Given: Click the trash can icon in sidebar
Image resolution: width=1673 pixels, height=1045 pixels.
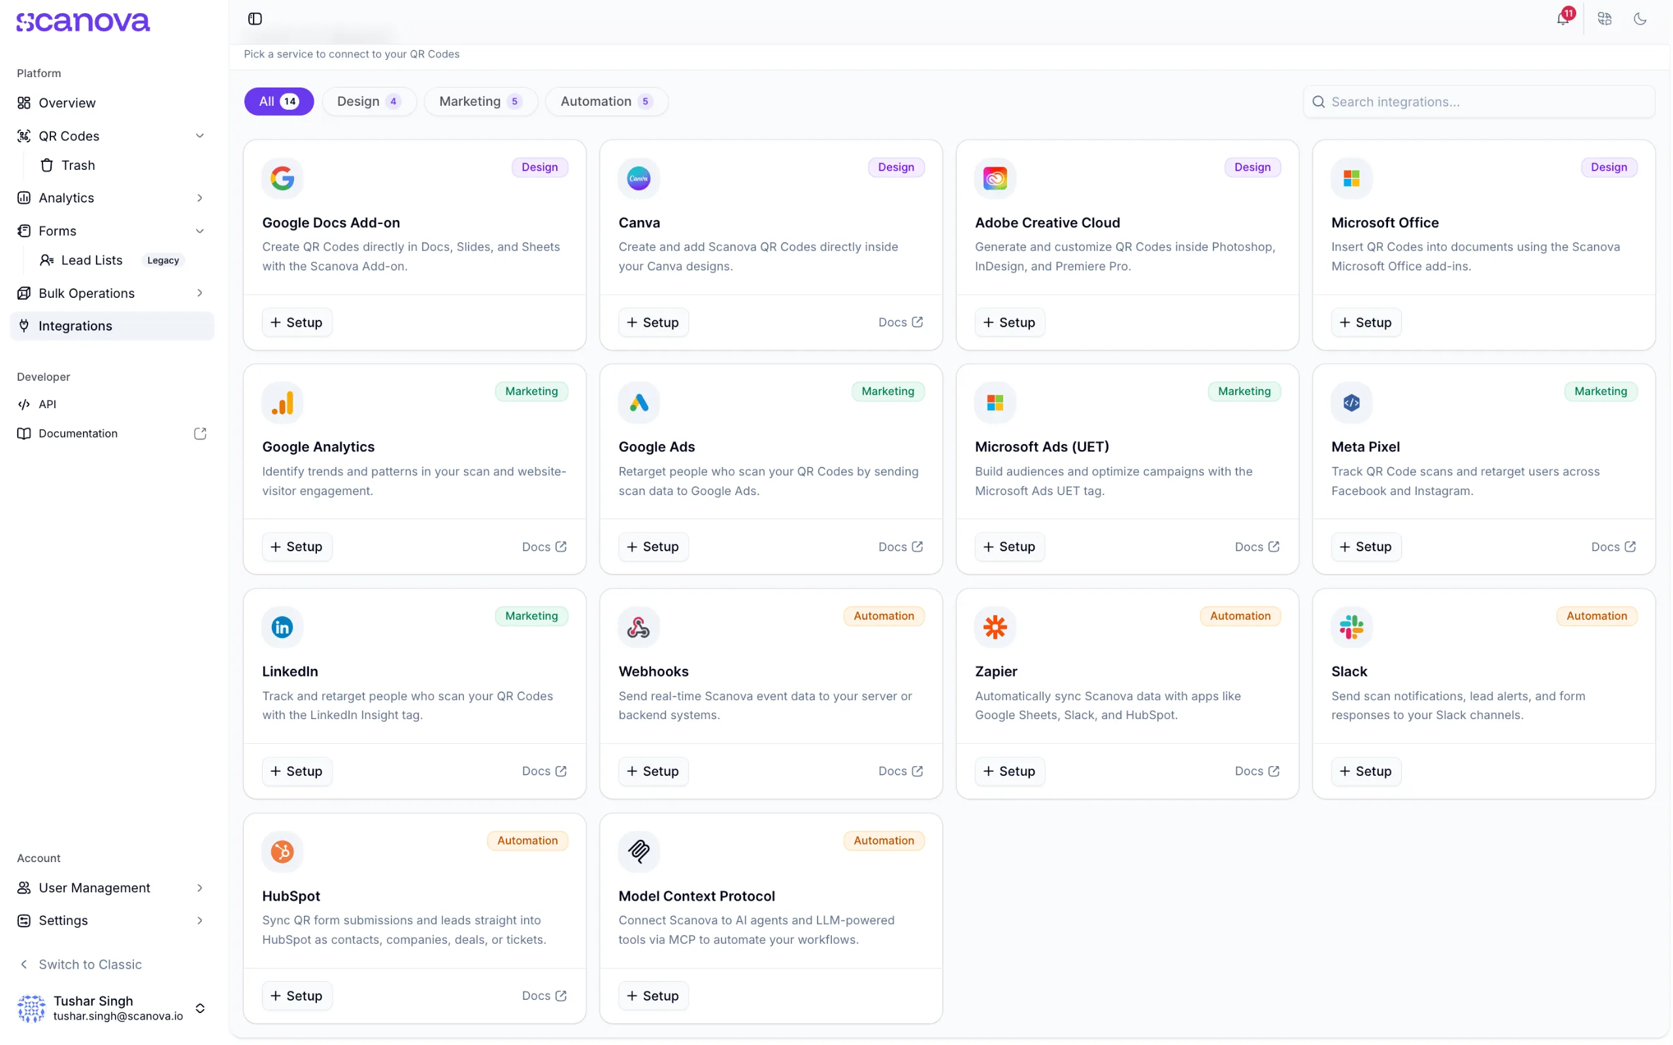Looking at the screenshot, I should click(x=46, y=165).
